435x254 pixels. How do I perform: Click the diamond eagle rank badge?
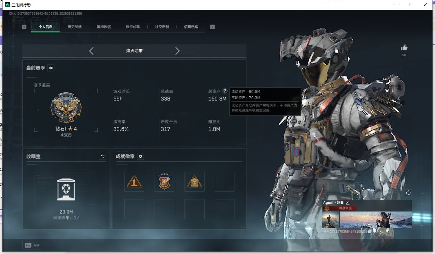[66, 108]
